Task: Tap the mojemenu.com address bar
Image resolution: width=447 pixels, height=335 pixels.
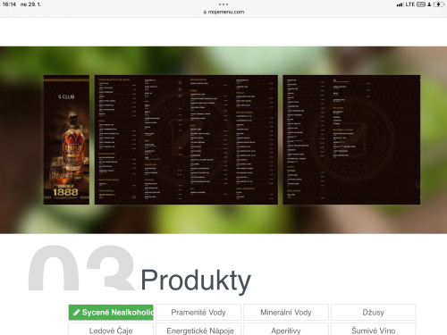Action: (x=223, y=12)
